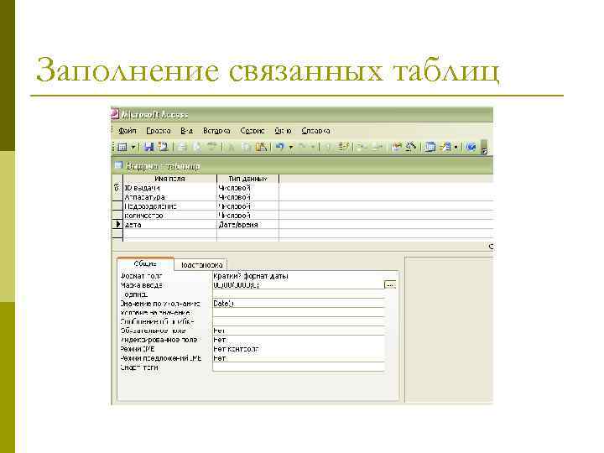This screenshot has height=453, width=604.
Task: Open the Help question mark icon
Action: point(471,147)
